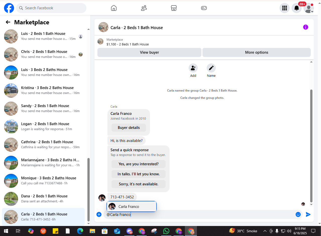Open Task View in the taskbar

pyautogui.click(x=18, y=231)
